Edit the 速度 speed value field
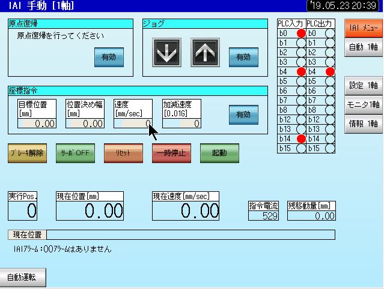The image size is (384, 289). [133, 124]
